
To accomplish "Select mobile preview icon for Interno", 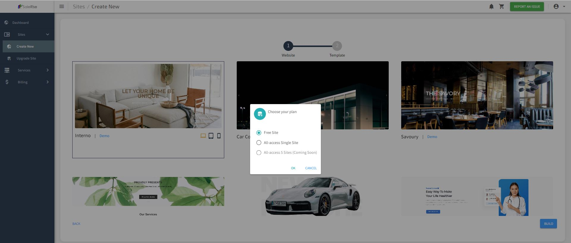I will pos(219,136).
